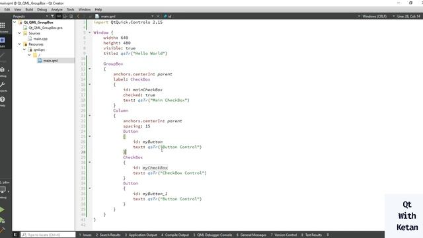Viewport: 423px width, 238px height.
Task: Open output pane selector arrows
Action: coord(328,235)
